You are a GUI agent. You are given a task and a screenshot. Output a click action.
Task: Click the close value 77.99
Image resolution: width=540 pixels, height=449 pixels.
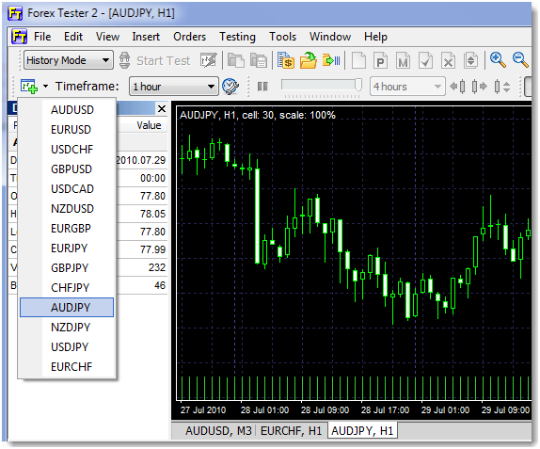(x=153, y=249)
